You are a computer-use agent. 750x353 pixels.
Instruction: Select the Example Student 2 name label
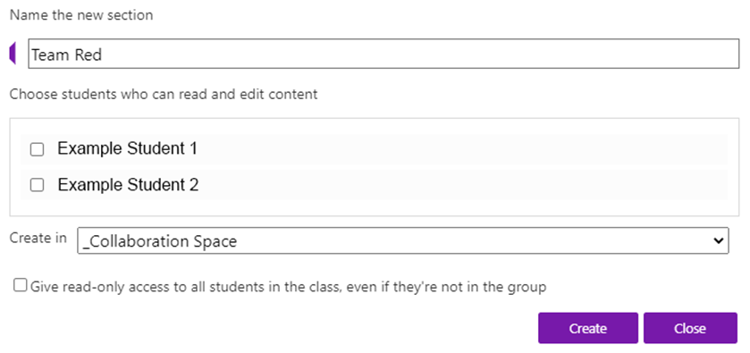[x=128, y=185]
